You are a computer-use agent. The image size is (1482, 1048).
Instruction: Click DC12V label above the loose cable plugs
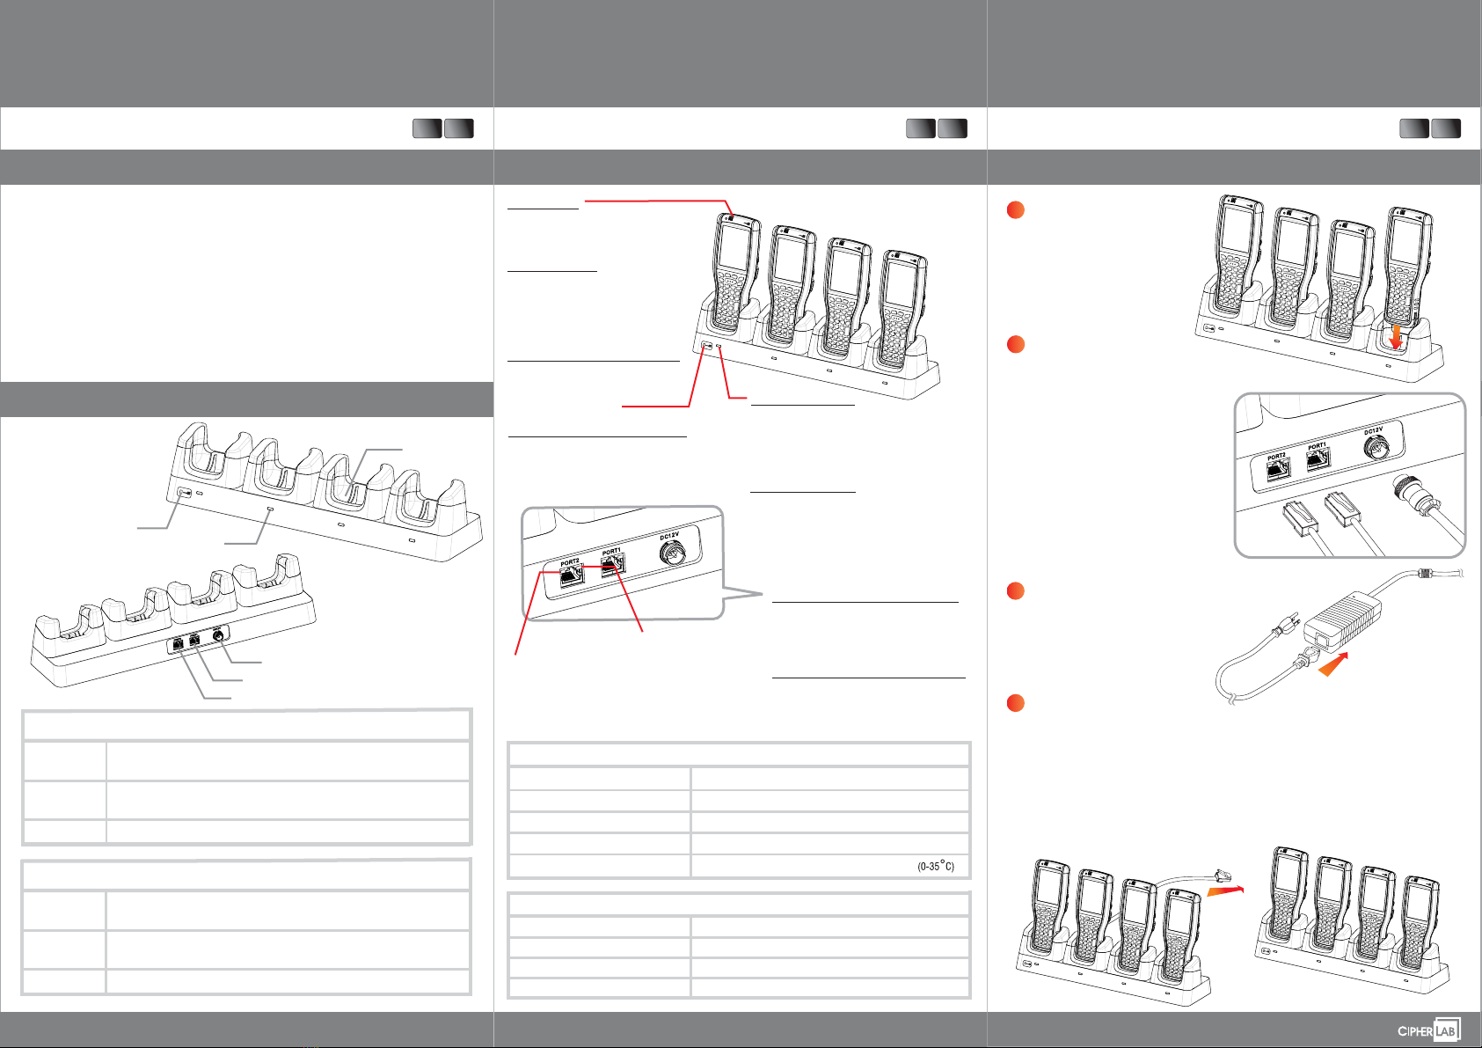point(1374,430)
